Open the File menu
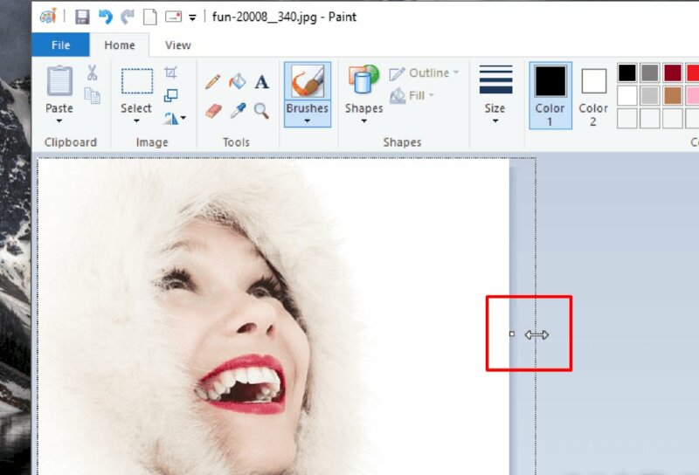 coord(60,45)
